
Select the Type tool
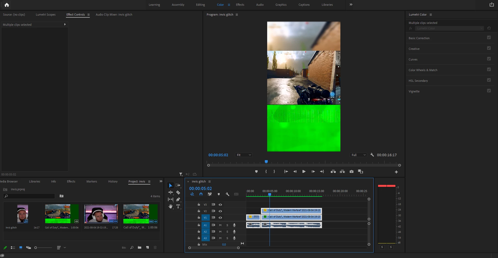[178, 207]
